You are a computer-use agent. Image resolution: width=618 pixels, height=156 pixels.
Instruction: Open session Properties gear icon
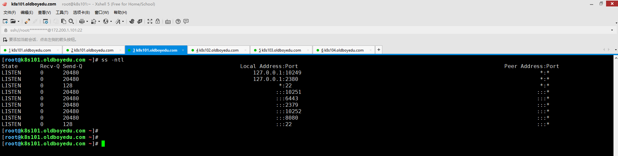(x=45, y=21)
